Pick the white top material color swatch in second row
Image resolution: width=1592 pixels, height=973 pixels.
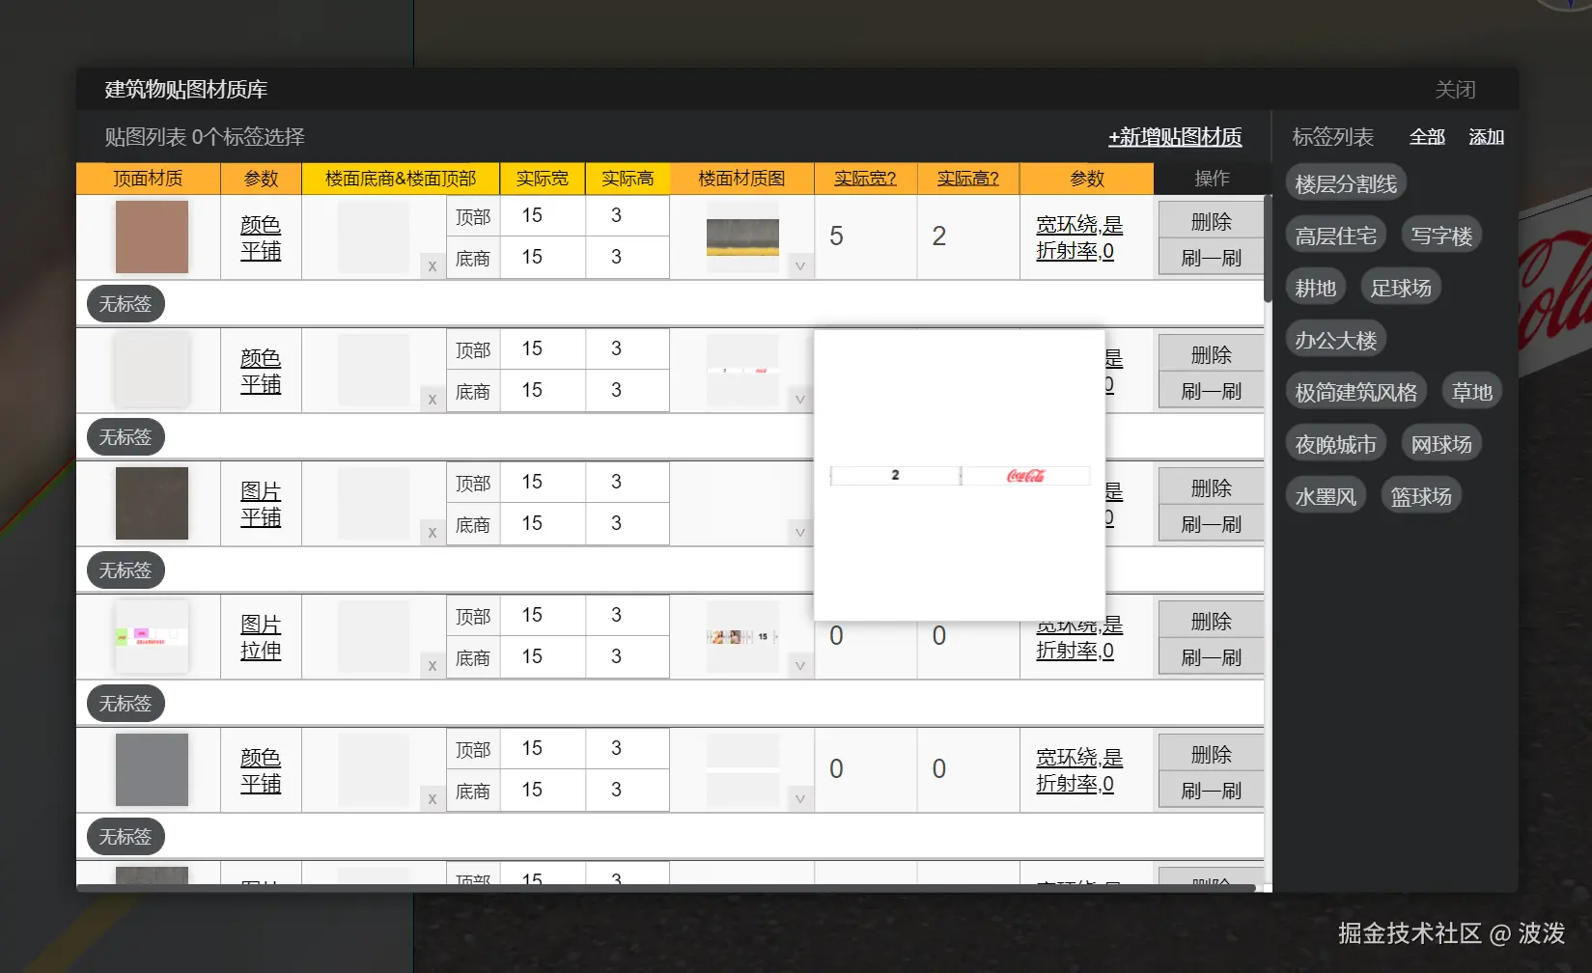(152, 371)
